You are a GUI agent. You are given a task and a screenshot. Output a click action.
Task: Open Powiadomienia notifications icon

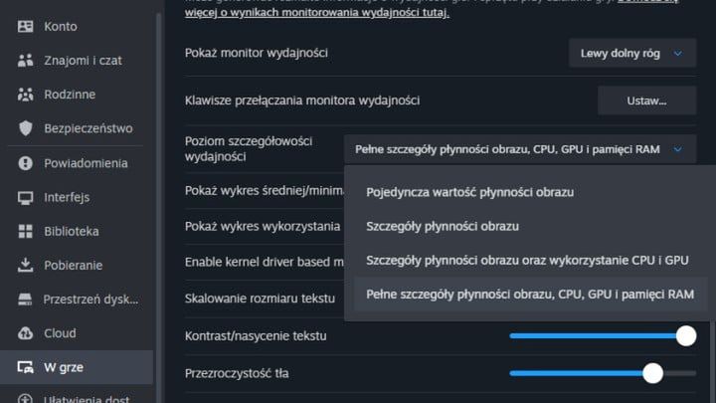click(26, 163)
